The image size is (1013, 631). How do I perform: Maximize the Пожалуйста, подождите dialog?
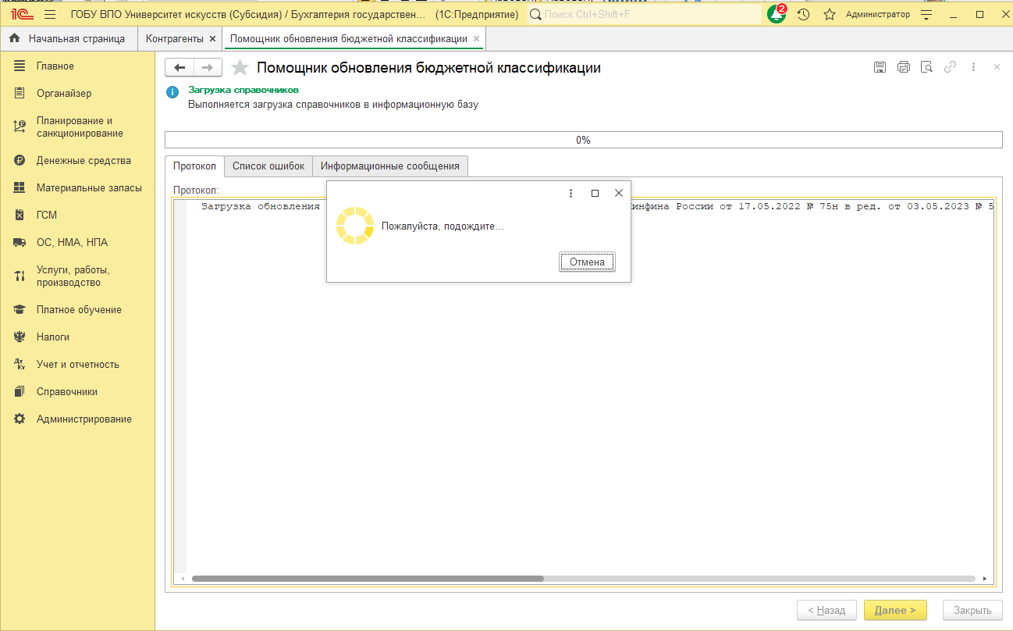point(595,193)
